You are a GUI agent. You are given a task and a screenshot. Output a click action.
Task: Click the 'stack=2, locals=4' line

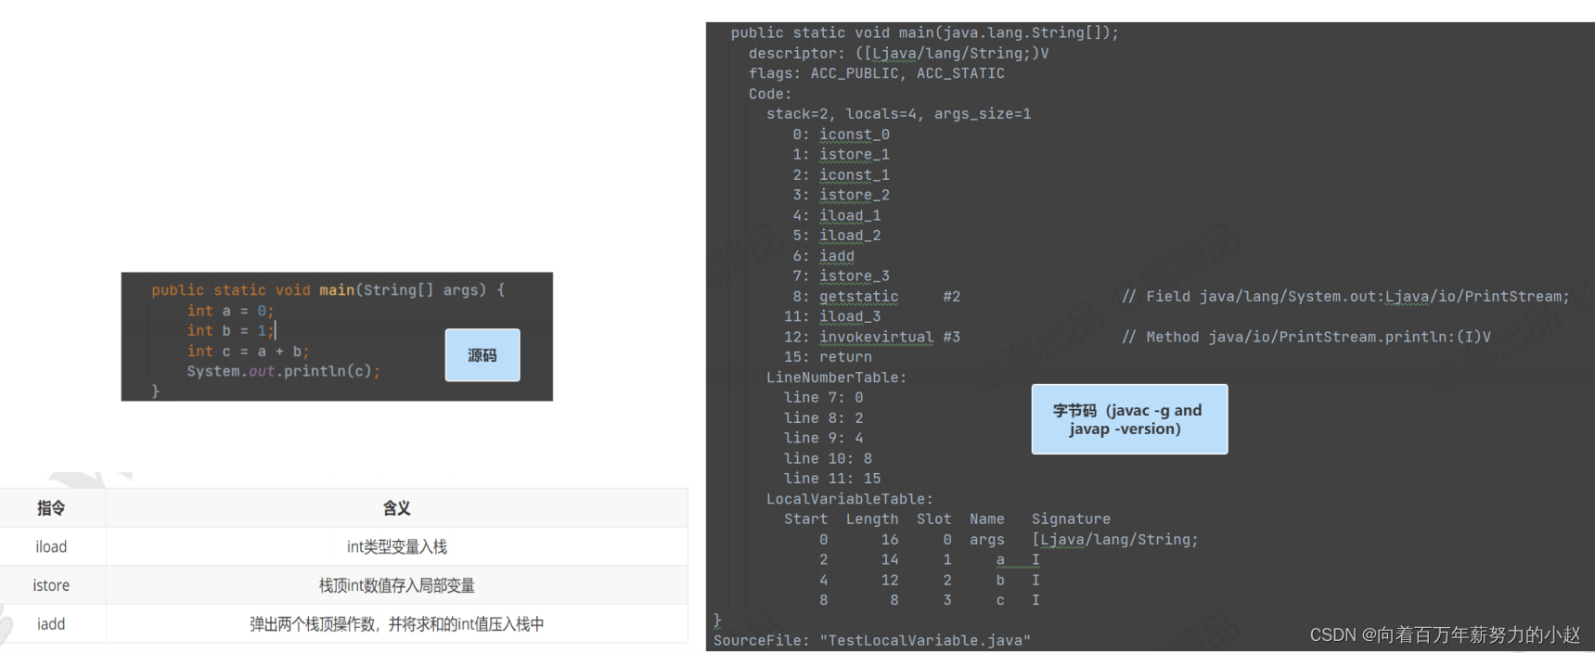click(898, 114)
